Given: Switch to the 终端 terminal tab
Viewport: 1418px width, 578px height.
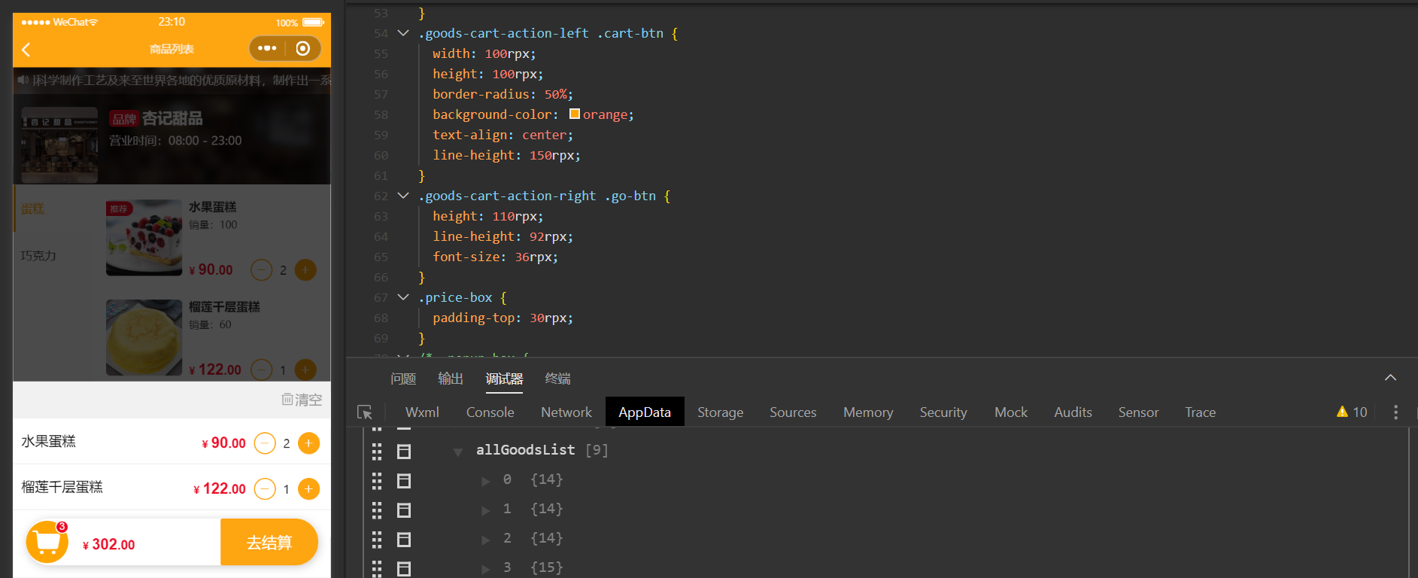Looking at the screenshot, I should coord(557,379).
